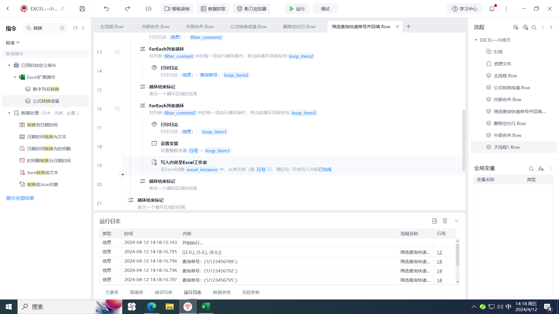Click the 展示全部结果 link
This screenshot has width=559, height=314.
pos(20,198)
